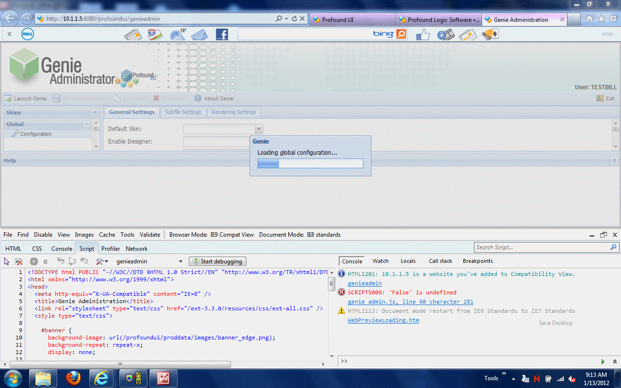Switch to Call stack pane tab
This screenshot has width=621, height=388.
pyautogui.click(x=441, y=261)
